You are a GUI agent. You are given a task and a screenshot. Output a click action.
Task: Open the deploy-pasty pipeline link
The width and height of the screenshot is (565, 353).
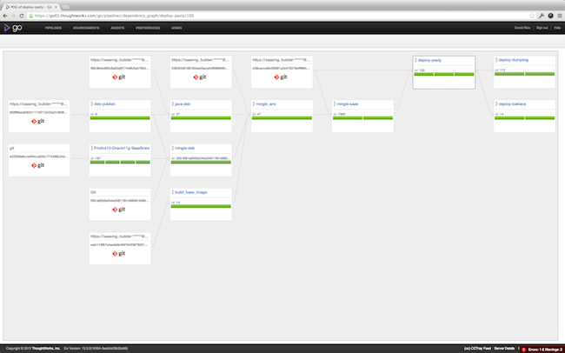(432, 60)
